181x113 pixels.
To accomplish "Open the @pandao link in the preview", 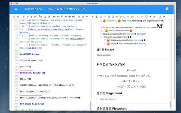I will pos(141,34).
